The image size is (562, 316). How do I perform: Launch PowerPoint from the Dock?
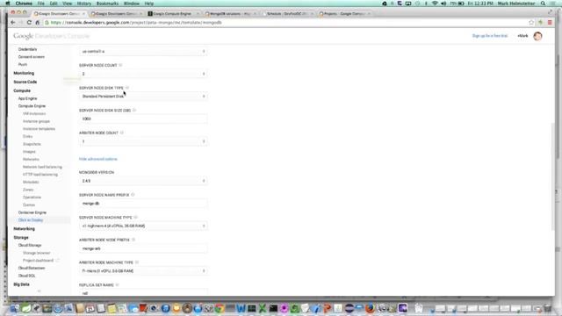[x=327, y=308]
